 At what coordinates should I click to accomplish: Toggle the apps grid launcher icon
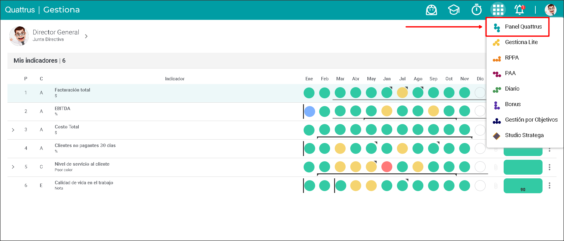coord(498,10)
